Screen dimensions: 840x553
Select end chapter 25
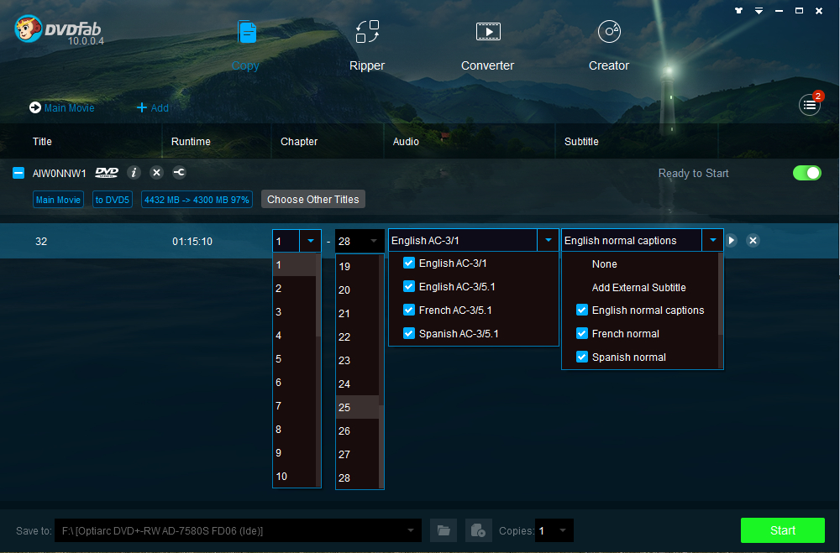point(357,407)
